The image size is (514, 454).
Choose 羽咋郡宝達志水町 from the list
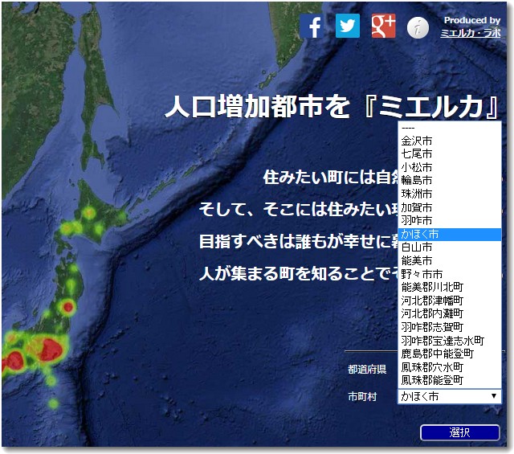tap(442, 340)
